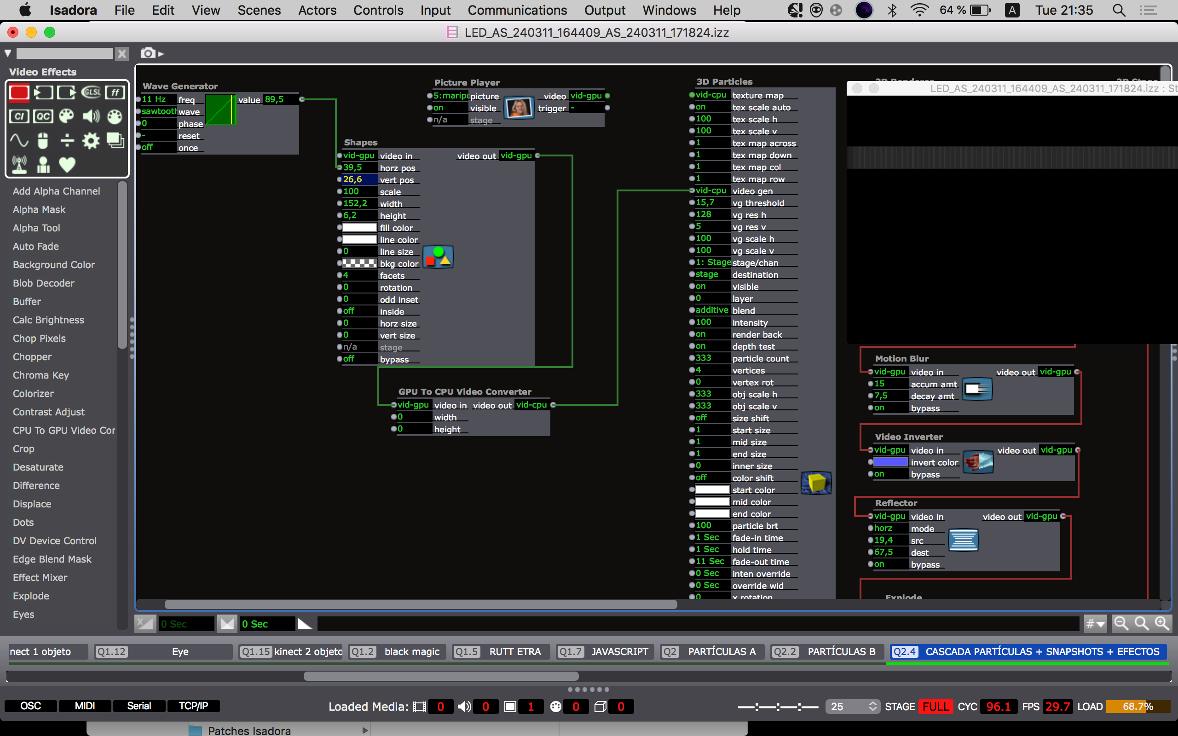Select the gear control toolbox group
The image size is (1178, 736).
[91, 141]
